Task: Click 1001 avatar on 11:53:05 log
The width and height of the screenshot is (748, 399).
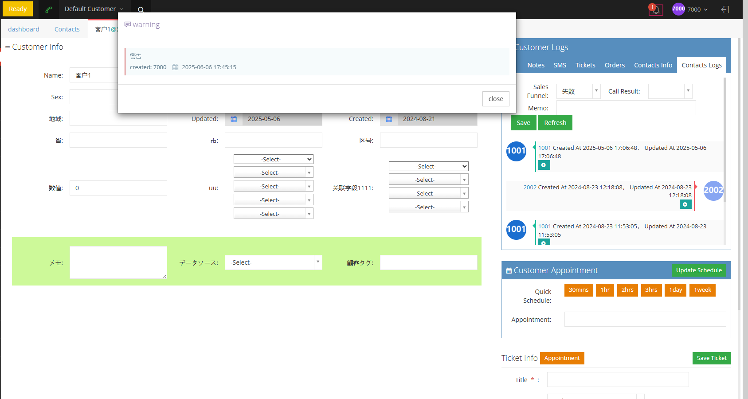Action: click(x=516, y=230)
